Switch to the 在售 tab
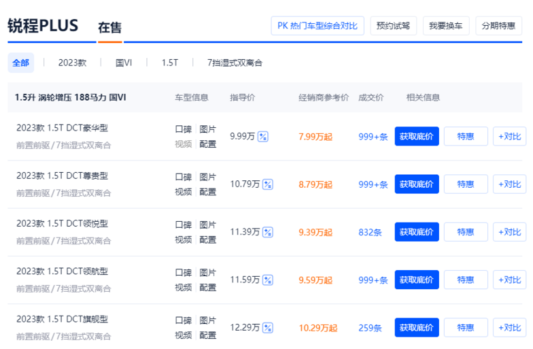Screen dimensions: 533x349 [x=110, y=27]
